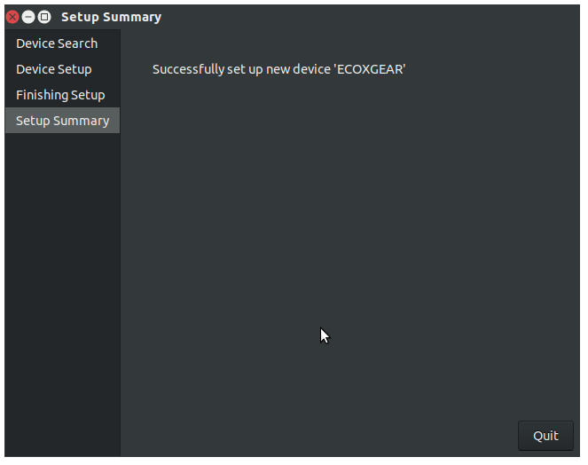This screenshot has height=465, width=588.
Task: Click the square icon in title bar
Action: [44, 17]
